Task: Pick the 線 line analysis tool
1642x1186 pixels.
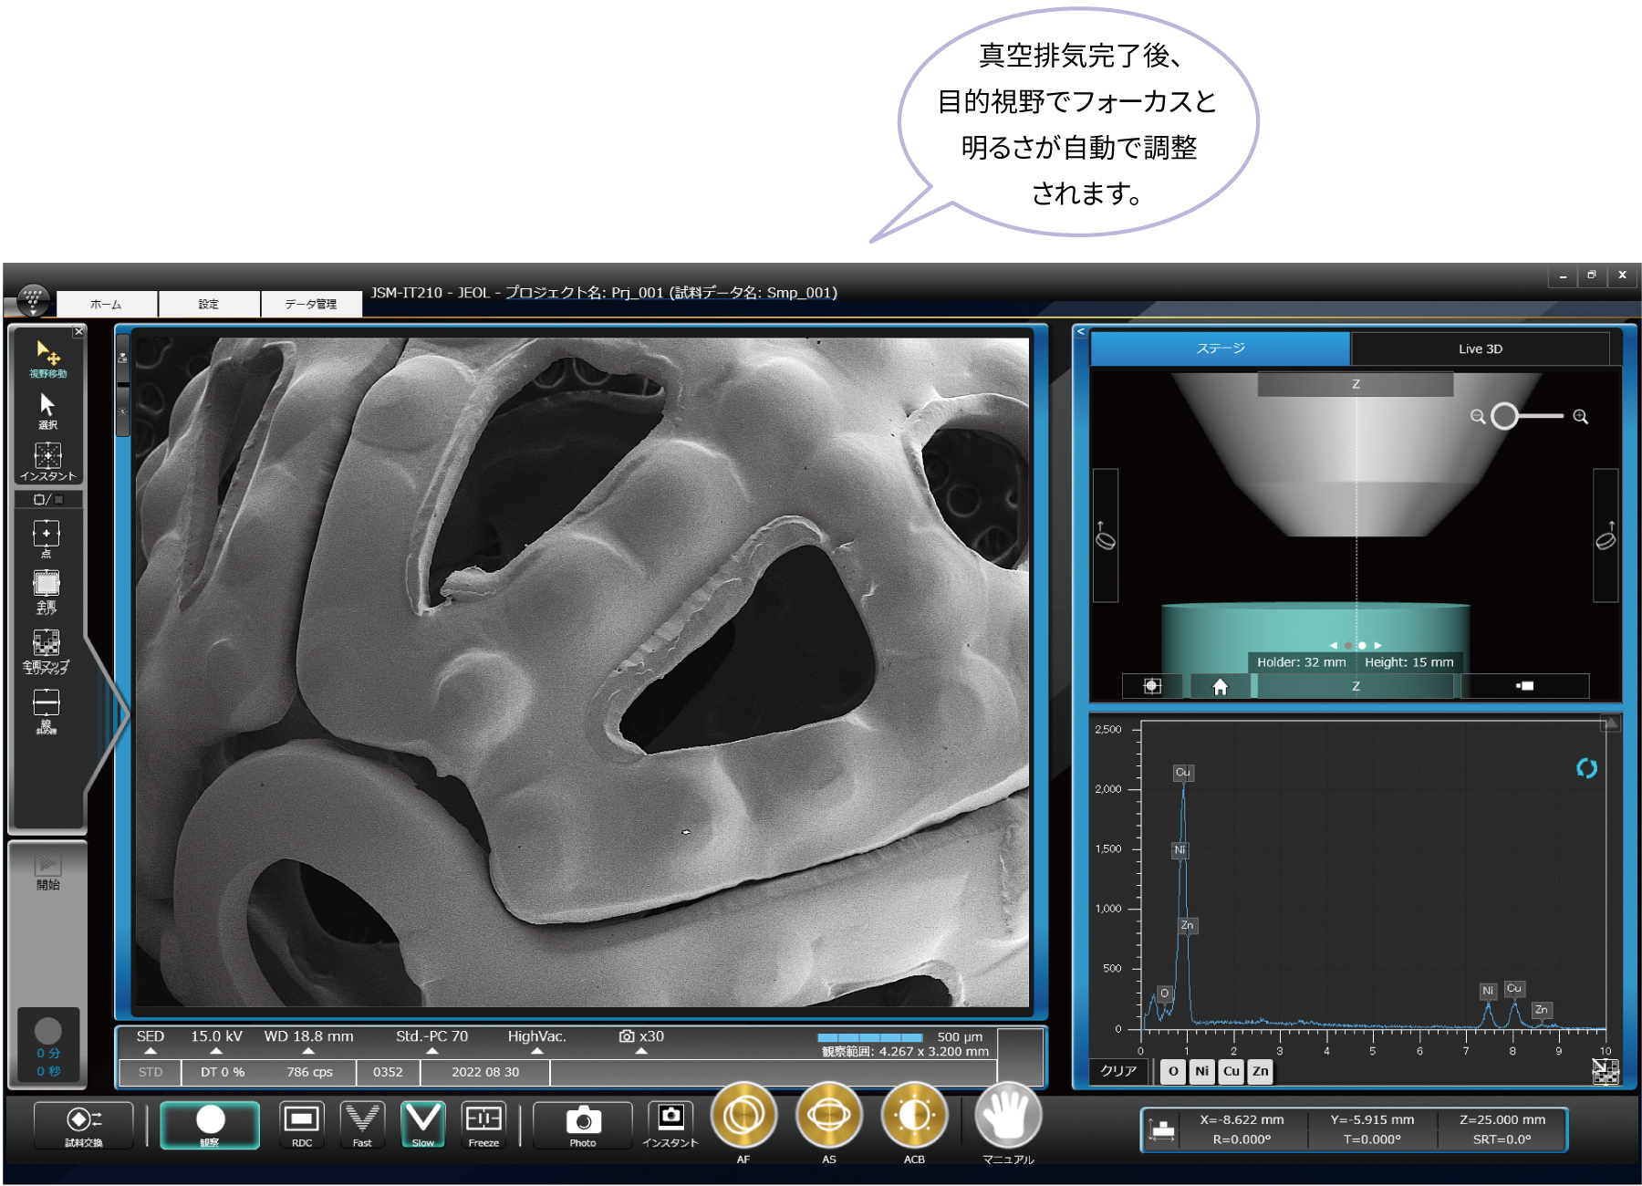Action: click(x=47, y=708)
